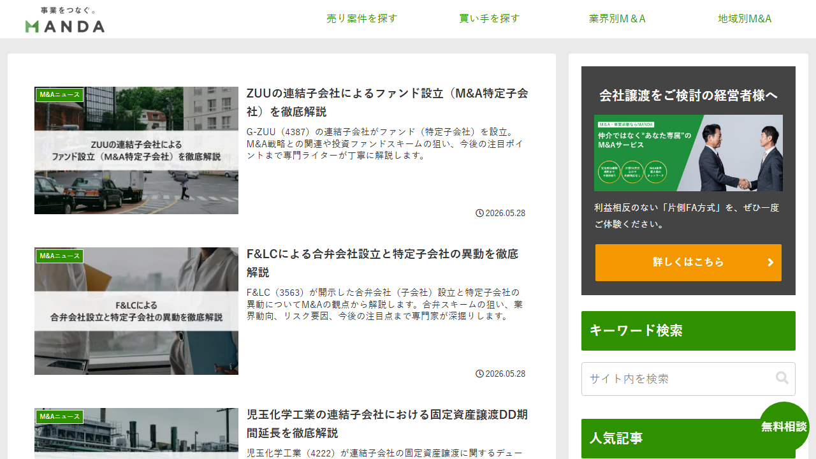Viewport: 816px width, 459px height.
Task: Click the clock icon beside F&LC article date
Action: coord(479,374)
